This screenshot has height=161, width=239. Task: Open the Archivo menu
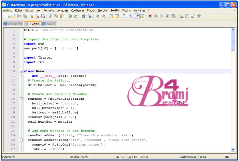click(8, 10)
